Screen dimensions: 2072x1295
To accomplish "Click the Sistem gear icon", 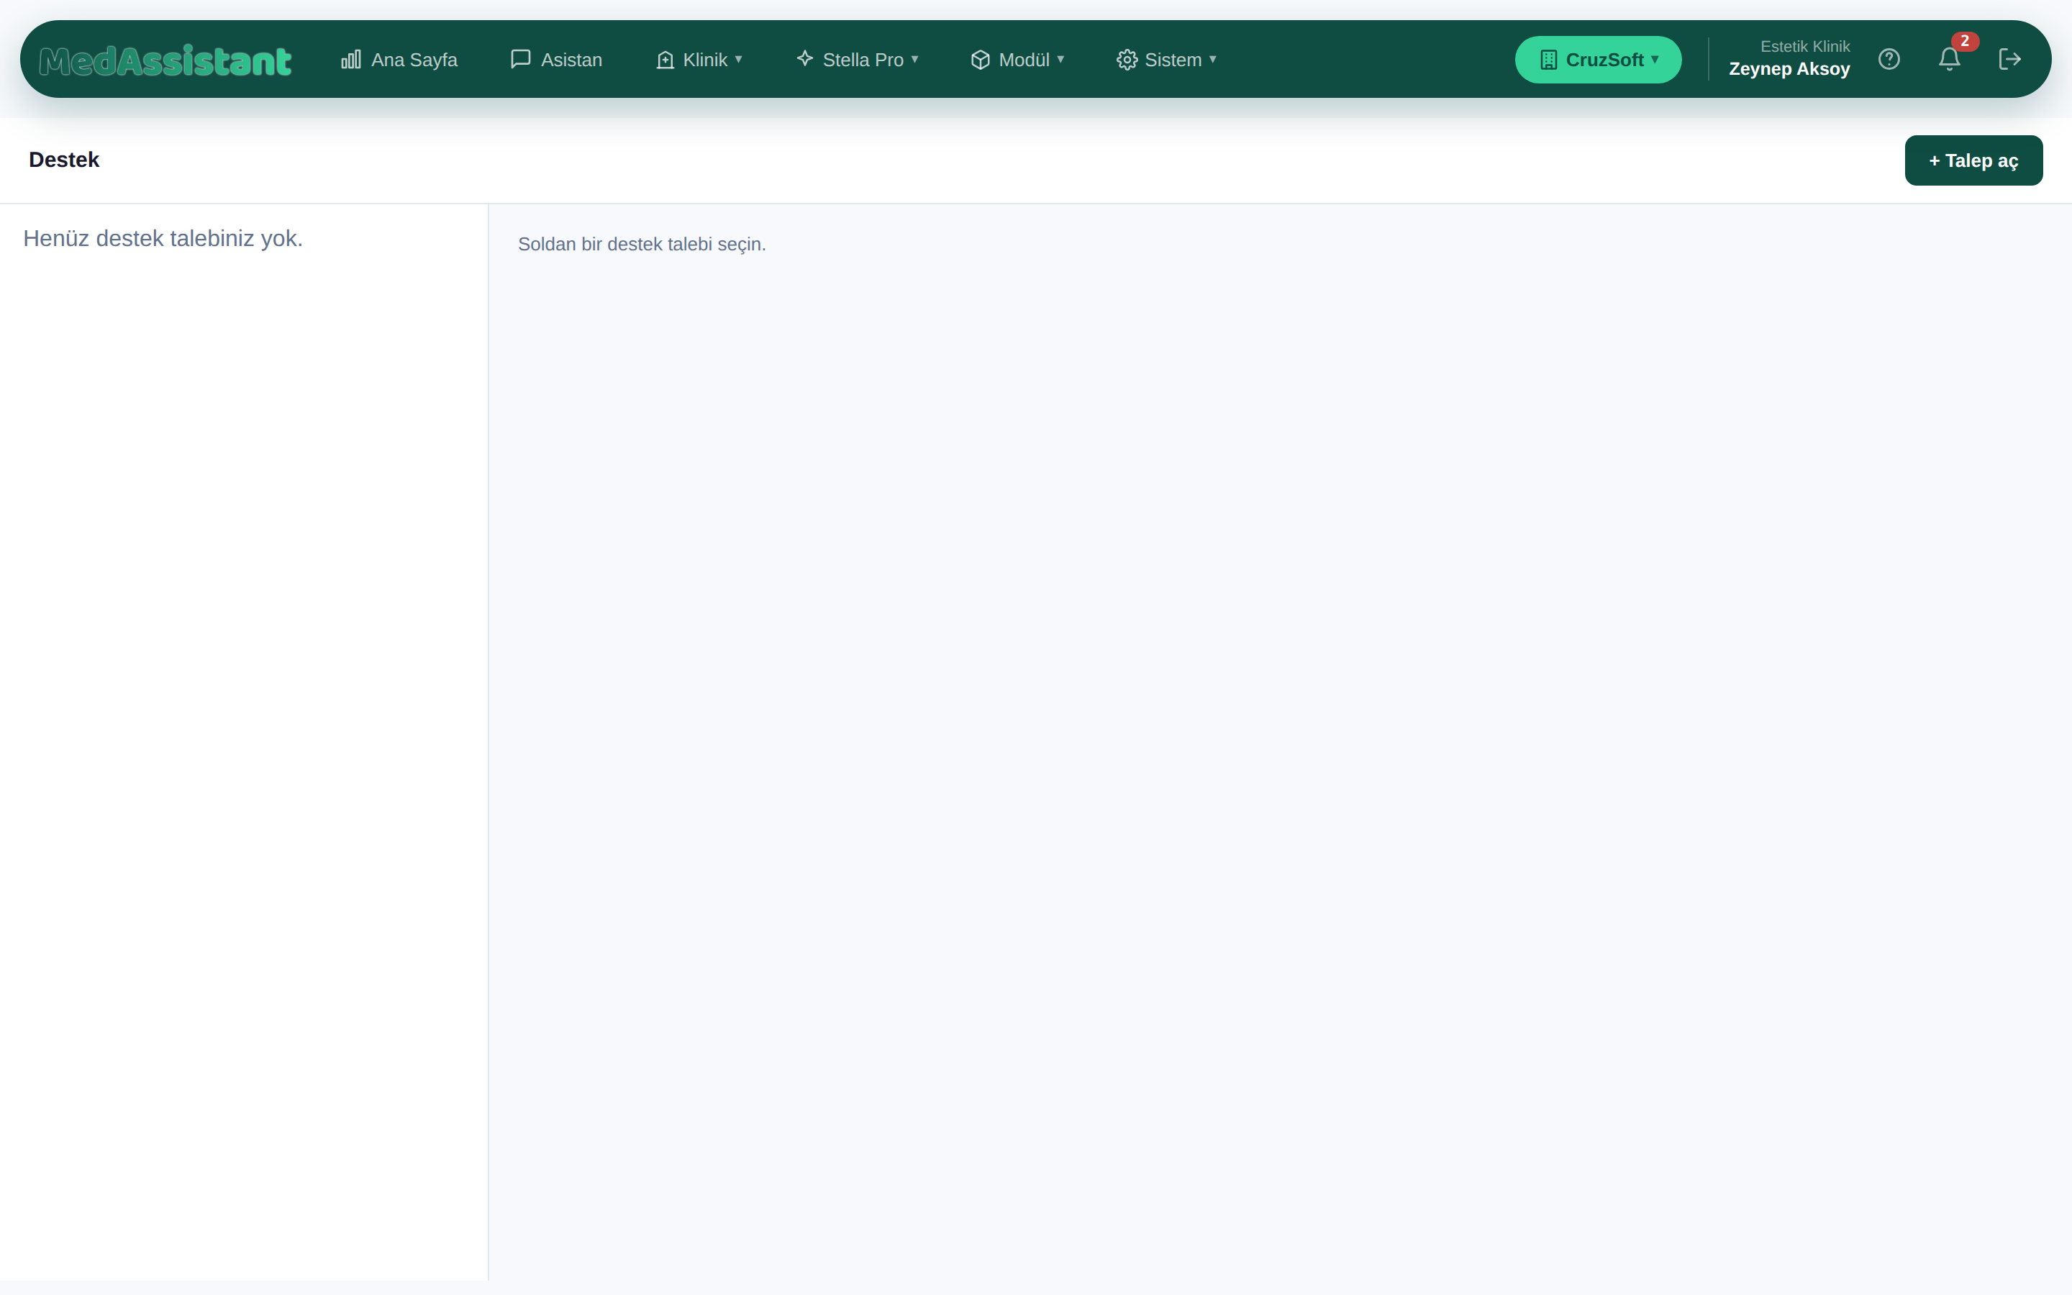I will pos(1127,59).
